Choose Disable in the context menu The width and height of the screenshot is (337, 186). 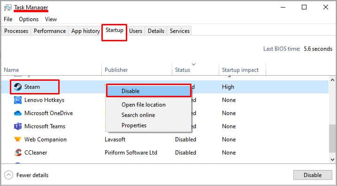149,91
